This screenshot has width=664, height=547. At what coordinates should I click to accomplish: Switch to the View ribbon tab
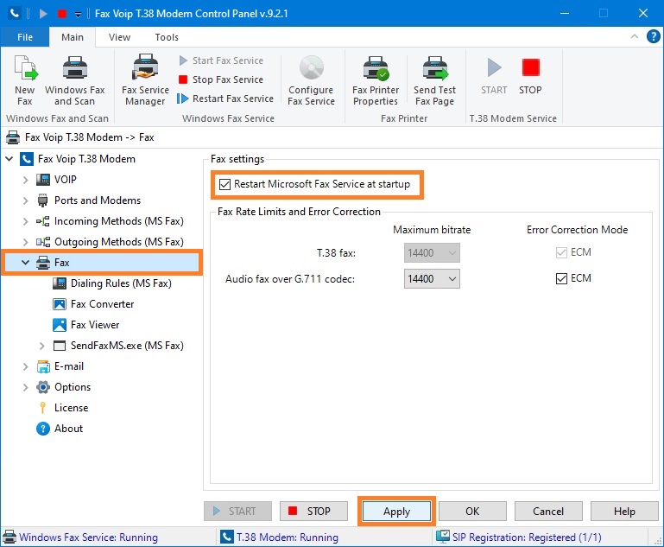coord(119,37)
